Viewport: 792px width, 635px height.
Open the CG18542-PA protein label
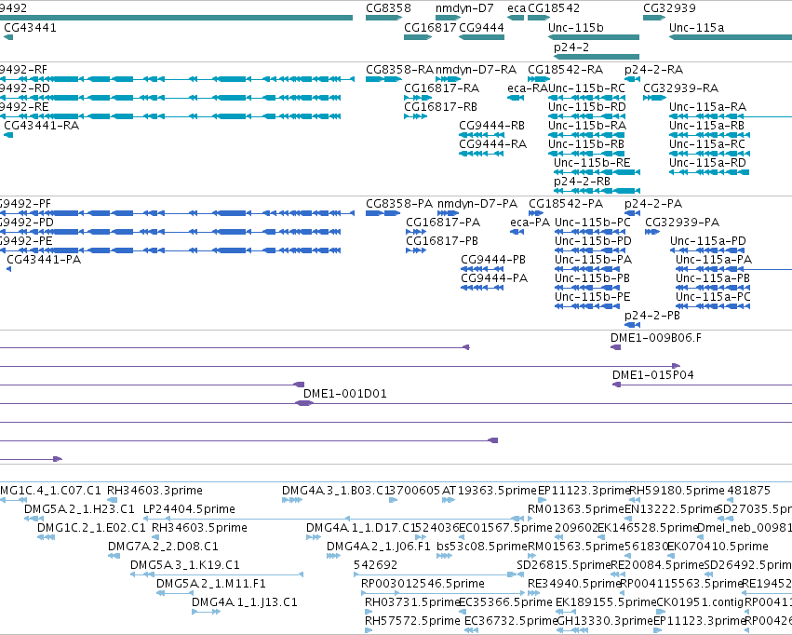pos(566,204)
